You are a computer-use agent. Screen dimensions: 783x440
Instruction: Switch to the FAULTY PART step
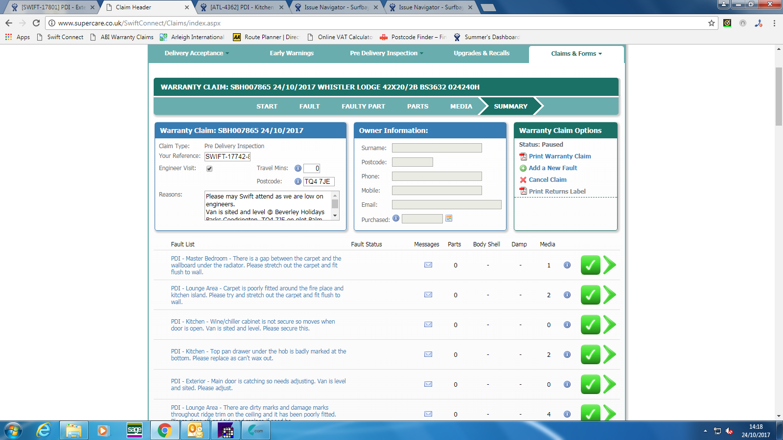pyautogui.click(x=363, y=106)
